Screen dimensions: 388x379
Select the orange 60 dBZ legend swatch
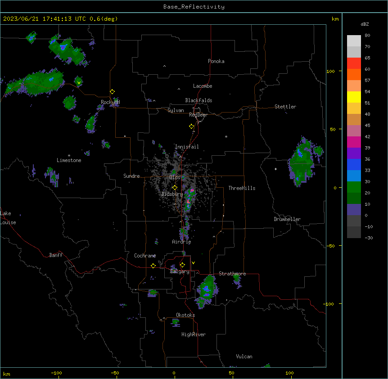pyautogui.click(x=354, y=74)
